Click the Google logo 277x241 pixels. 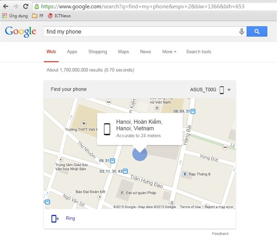[x=20, y=32]
